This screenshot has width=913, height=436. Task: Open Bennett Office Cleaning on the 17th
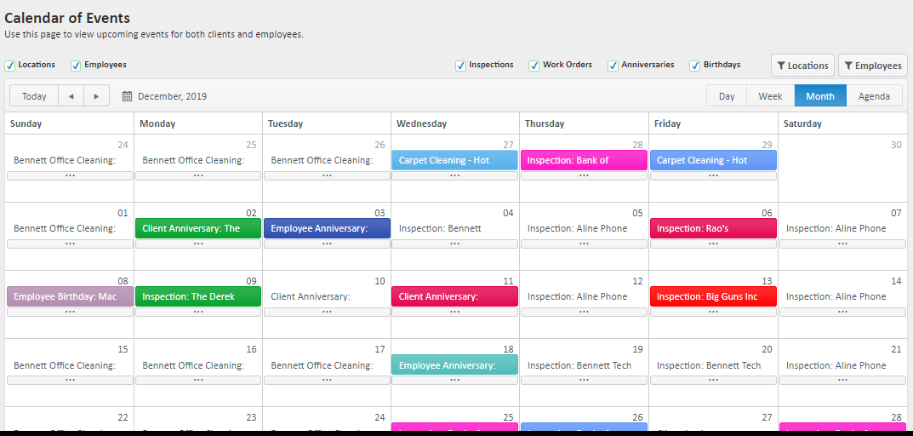(328, 364)
